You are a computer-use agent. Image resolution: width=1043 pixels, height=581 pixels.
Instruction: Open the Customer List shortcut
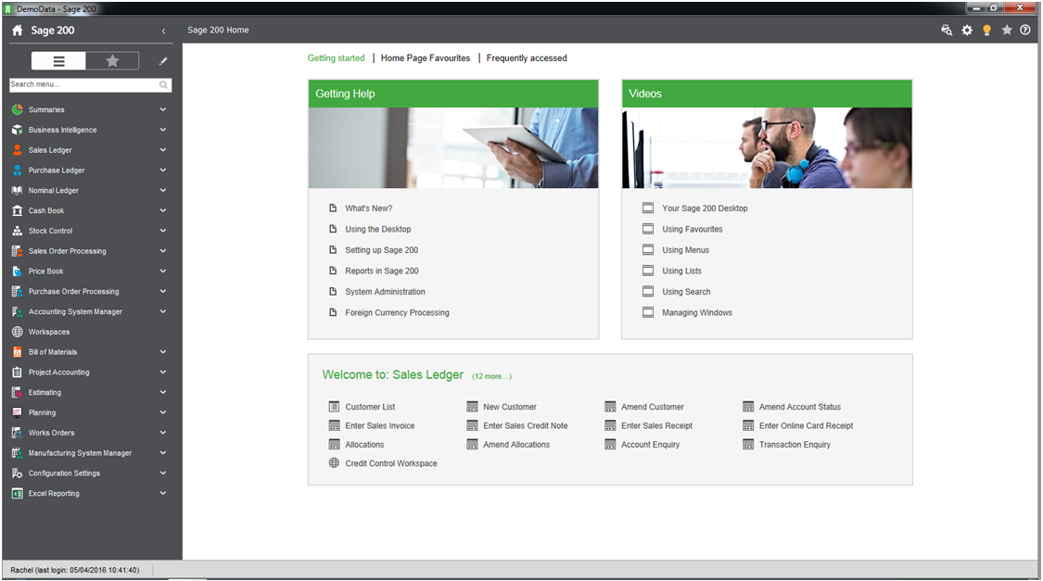point(370,407)
